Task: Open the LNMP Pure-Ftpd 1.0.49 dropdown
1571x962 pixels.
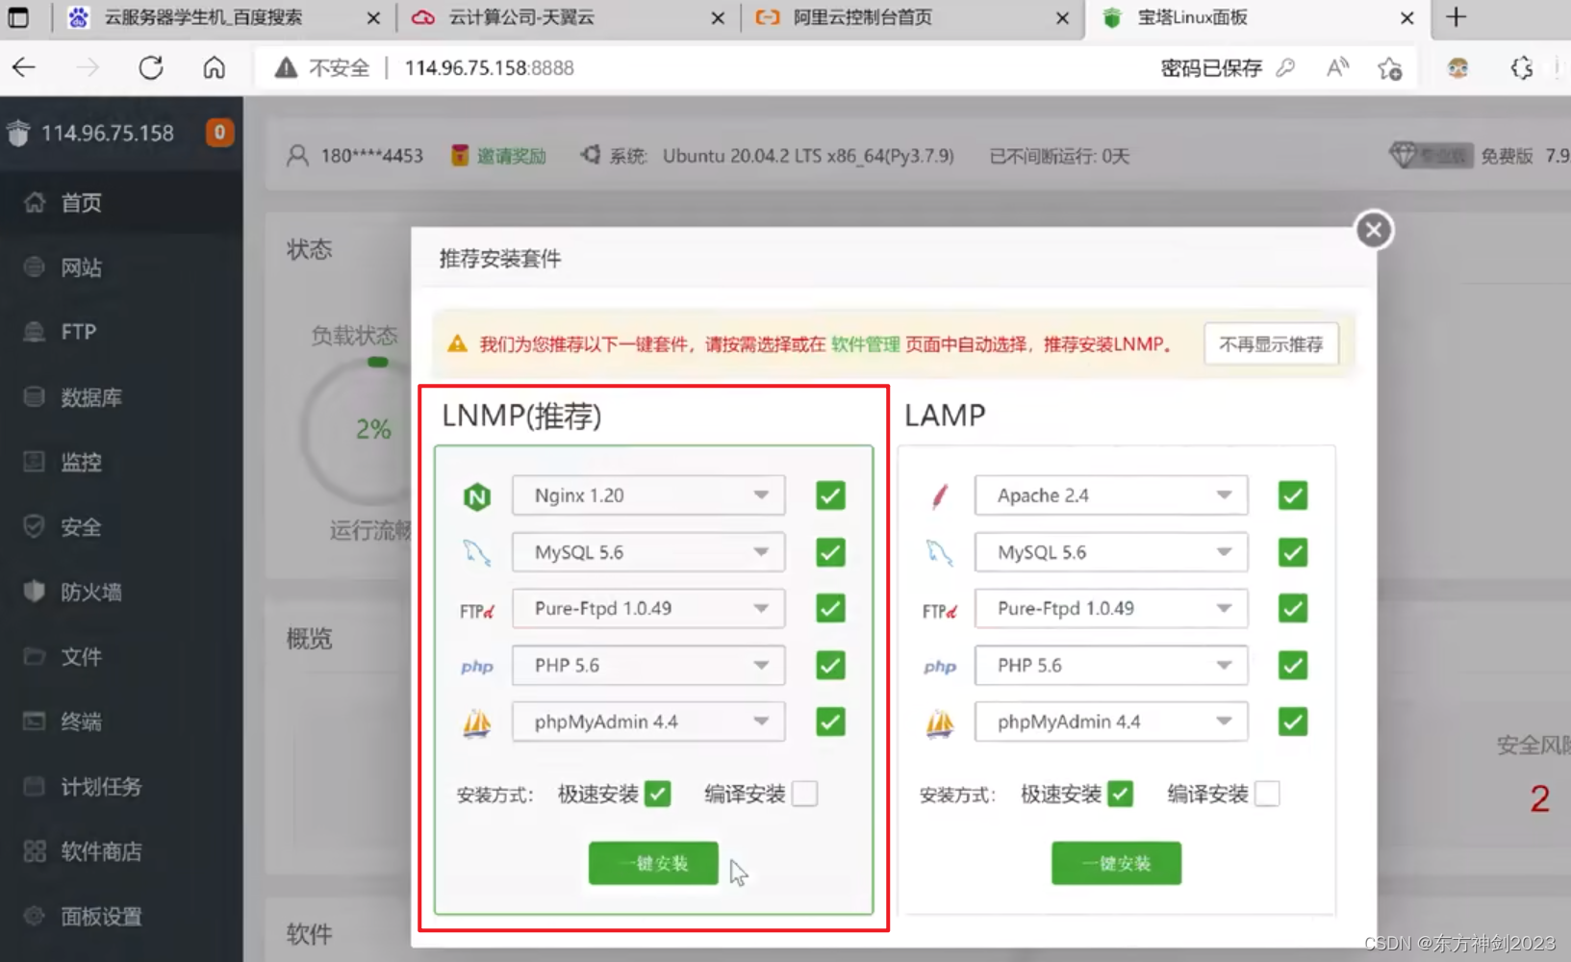Action: coord(648,608)
